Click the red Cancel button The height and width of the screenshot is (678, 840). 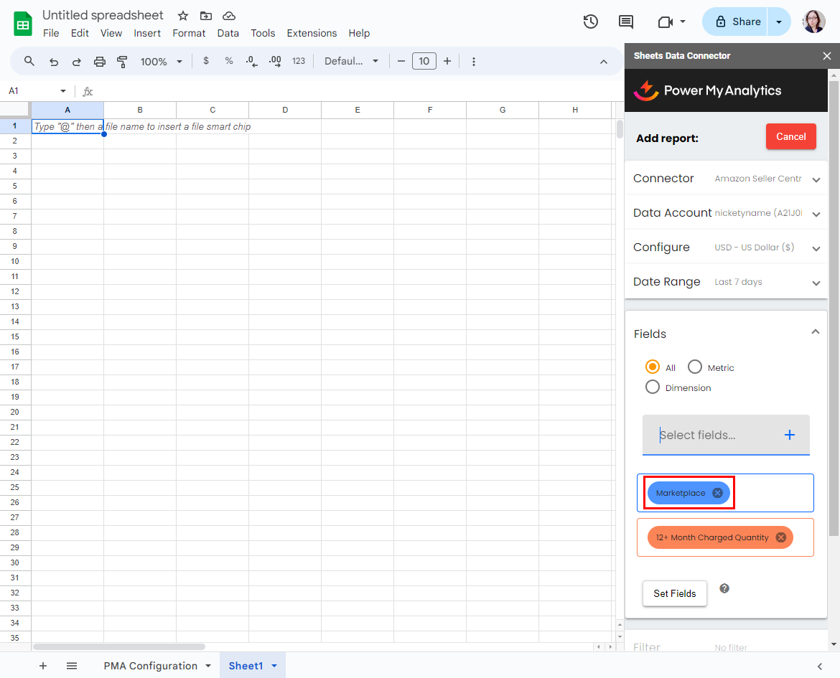click(x=790, y=136)
